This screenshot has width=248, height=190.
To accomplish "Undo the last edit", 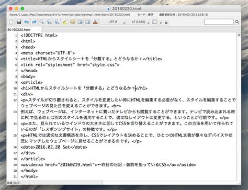I will 27,22.
